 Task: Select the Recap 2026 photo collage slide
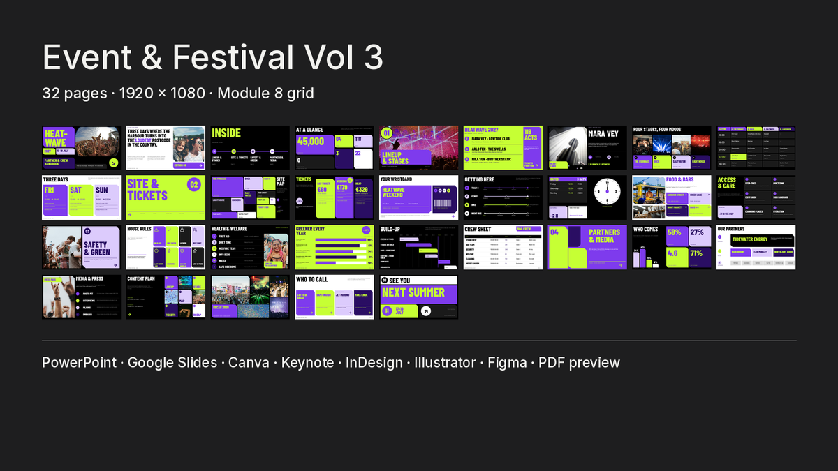(x=250, y=297)
